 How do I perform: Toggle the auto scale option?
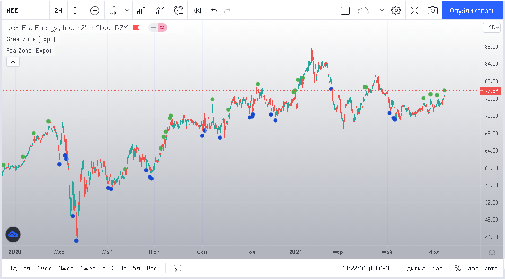[x=491, y=269]
